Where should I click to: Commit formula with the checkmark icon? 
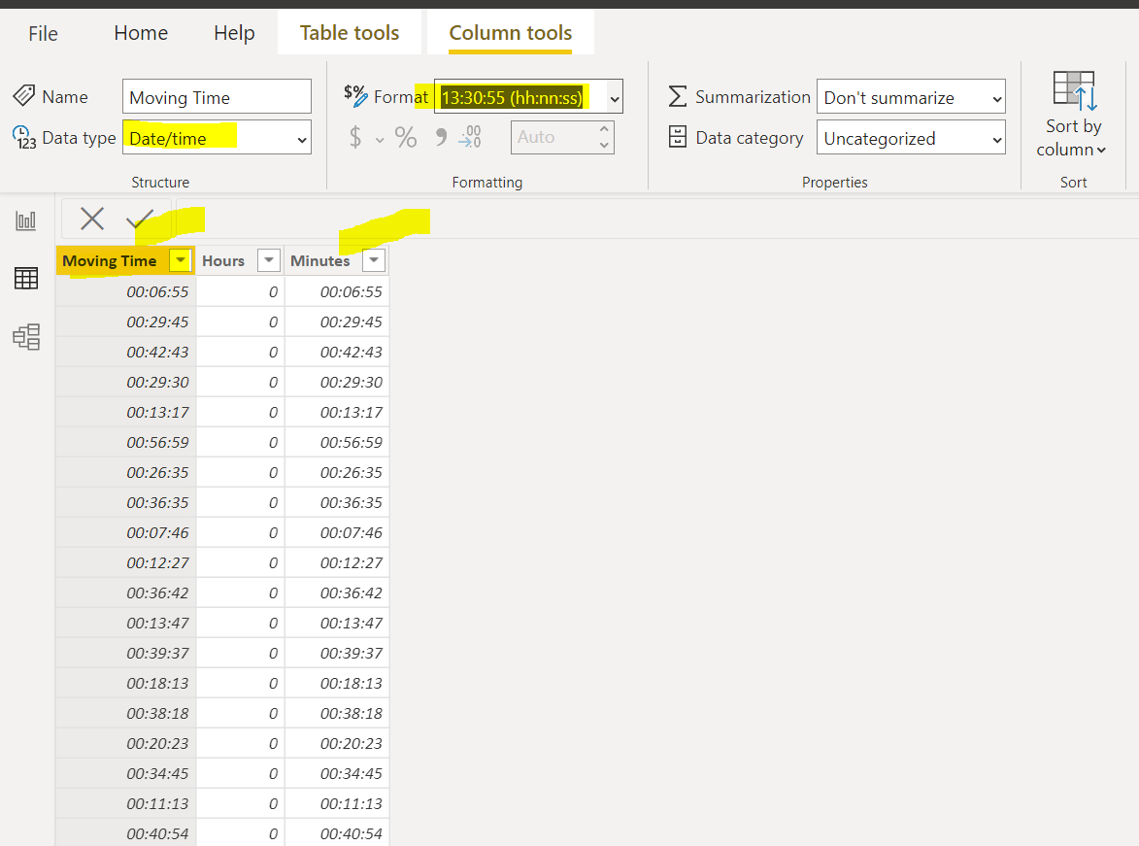coord(140,219)
